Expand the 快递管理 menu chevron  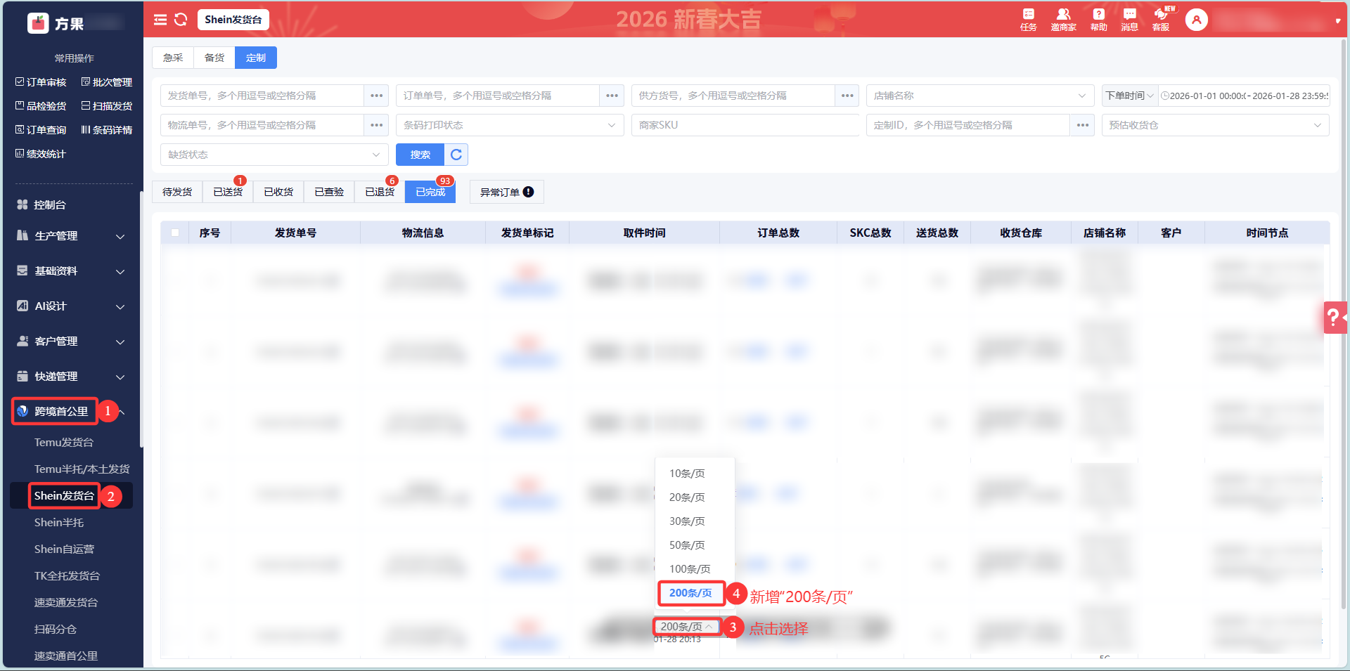pyautogui.click(x=120, y=377)
